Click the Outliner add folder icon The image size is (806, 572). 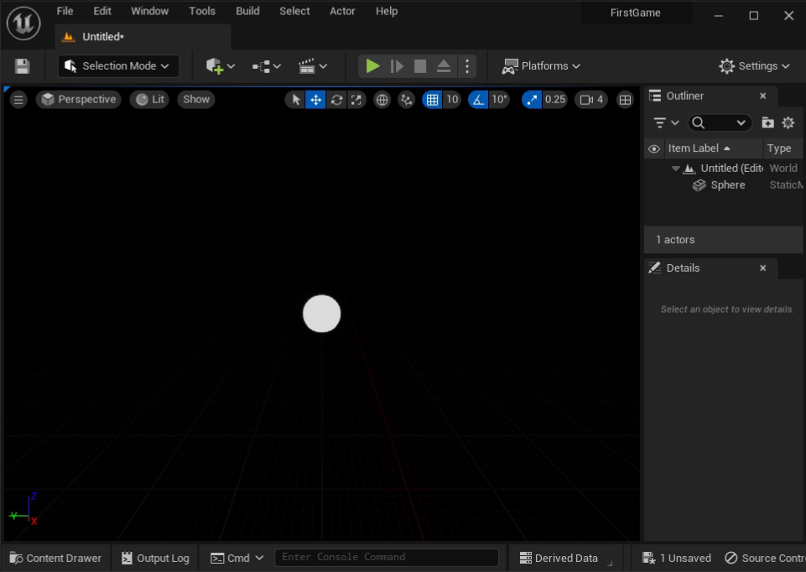pyautogui.click(x=767, y=122)
